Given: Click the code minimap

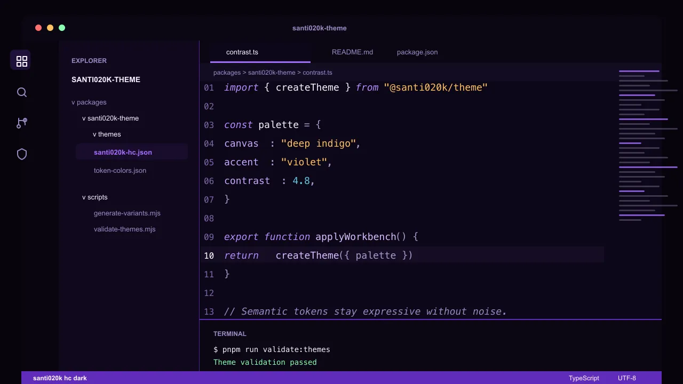Looking at the screenshot, I should pos(648,145).
